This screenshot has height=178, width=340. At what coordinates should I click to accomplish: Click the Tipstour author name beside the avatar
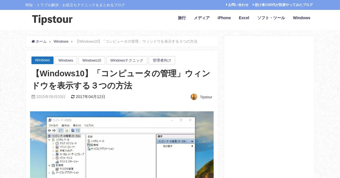[x=206, y=97]
